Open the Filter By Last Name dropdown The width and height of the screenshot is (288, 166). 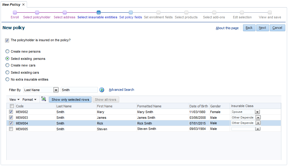56,90
